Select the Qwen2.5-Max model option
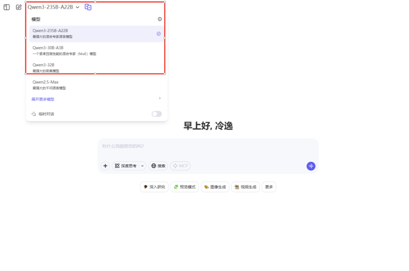This screenshot has height=271, width=410. pyautogui.click(x=96, y=85)
